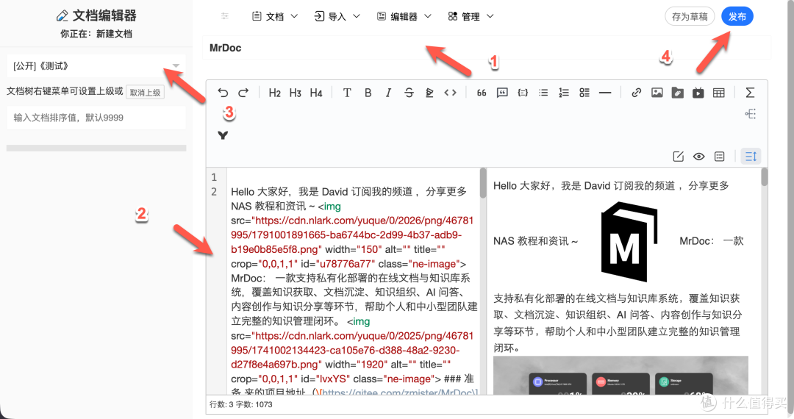Image resolution: width=794 pixels, height=419 pixels.
Task: Expand chevron next to 管理
Action: (490, 16)
